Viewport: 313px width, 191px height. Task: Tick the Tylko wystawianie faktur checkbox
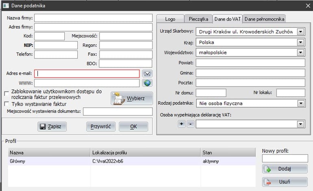tap(6, 104)
